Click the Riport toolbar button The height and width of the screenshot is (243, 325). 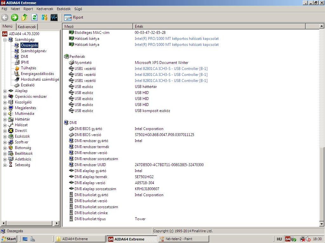click(x=74, y=18)
